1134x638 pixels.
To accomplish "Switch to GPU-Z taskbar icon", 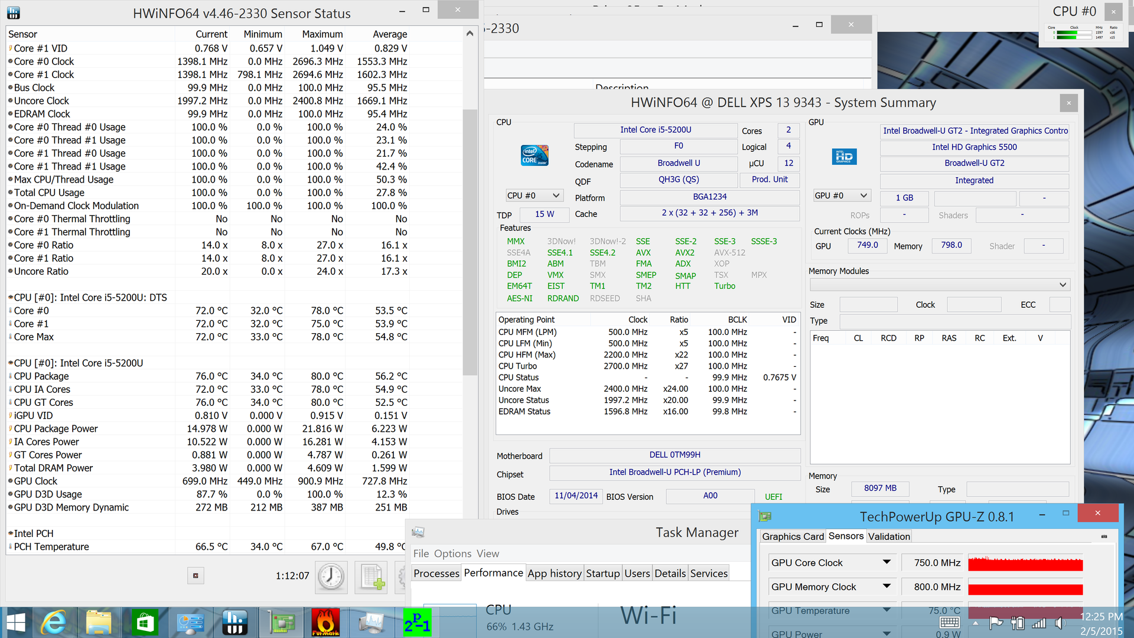I will coord(281,623).
